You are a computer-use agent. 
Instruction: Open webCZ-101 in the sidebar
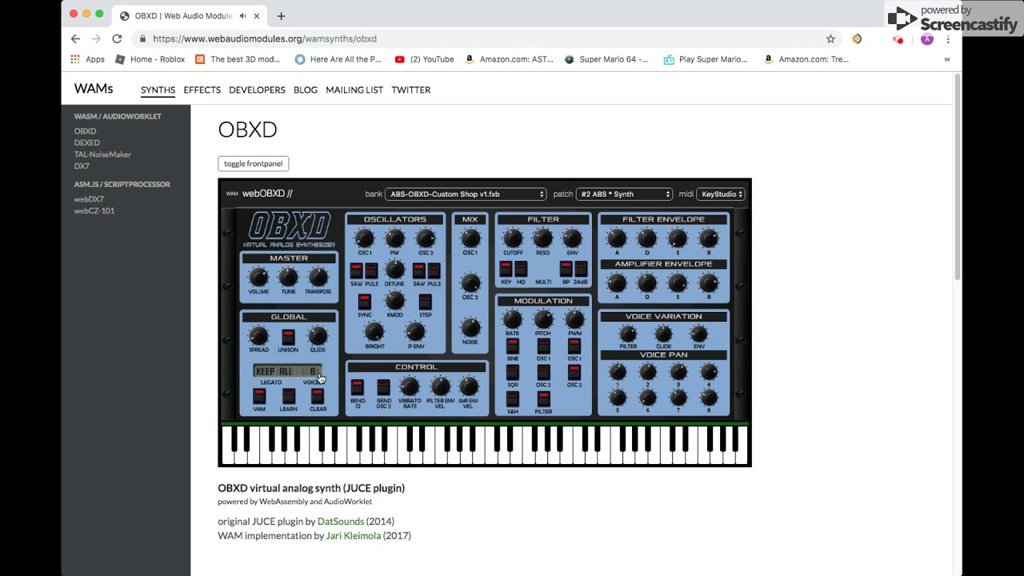click(x=94, y=210)
